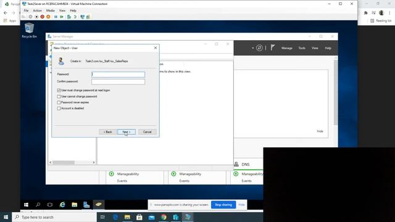Open the Action menu
The height and width of the screenshot is (222, 395).
click(37, 10)
